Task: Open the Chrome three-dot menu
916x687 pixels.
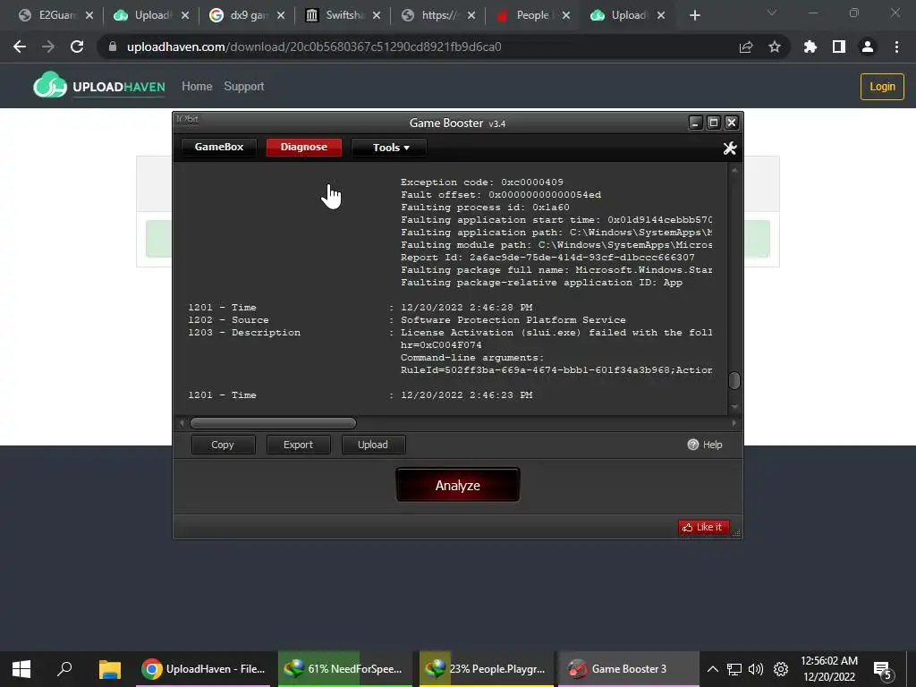Action: [x=896, y=47]
